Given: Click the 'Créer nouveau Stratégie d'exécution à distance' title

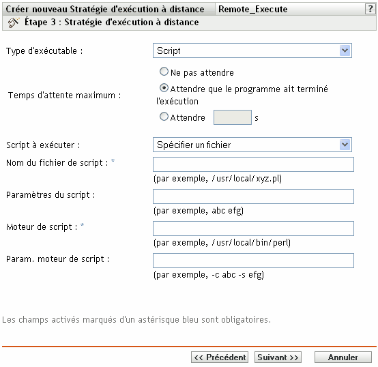Looking at the screenshot, I should click(105, 9).
